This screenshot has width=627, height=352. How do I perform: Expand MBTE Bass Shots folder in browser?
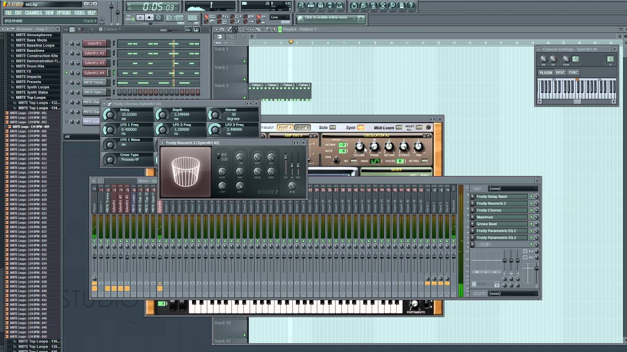(x=31, y=40)
